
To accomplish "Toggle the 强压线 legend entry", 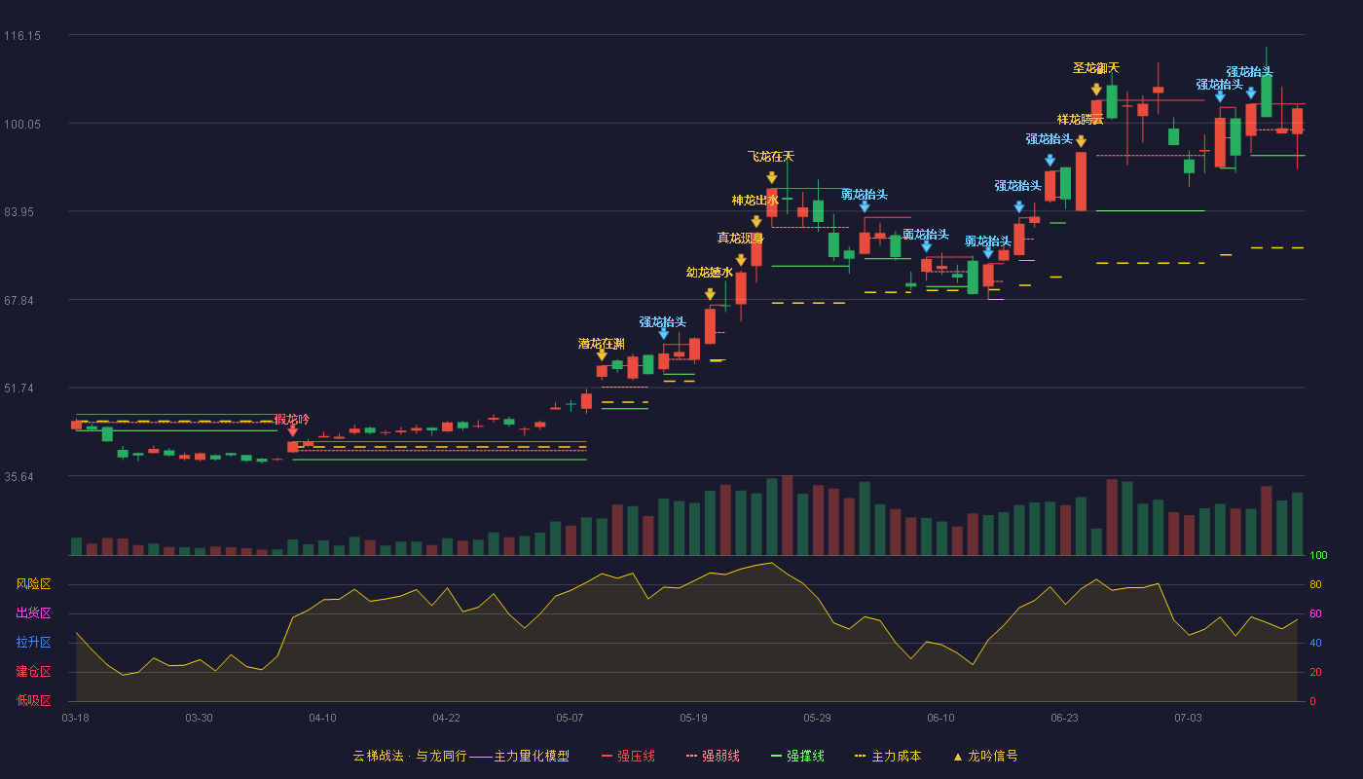I will point(628,756).
